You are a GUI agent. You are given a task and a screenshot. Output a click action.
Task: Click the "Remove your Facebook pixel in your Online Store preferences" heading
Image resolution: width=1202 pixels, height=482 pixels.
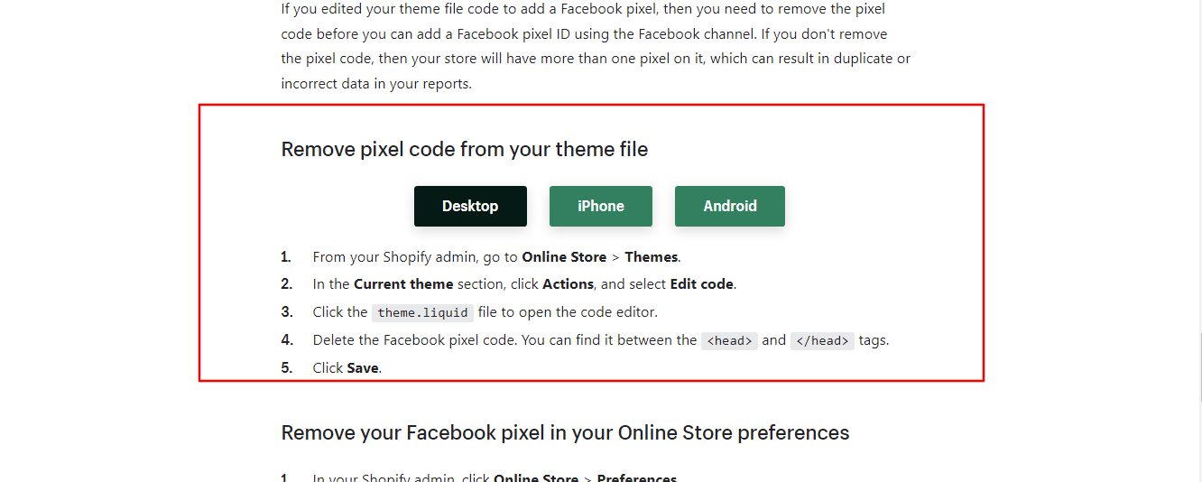click(x=565, y=432)
